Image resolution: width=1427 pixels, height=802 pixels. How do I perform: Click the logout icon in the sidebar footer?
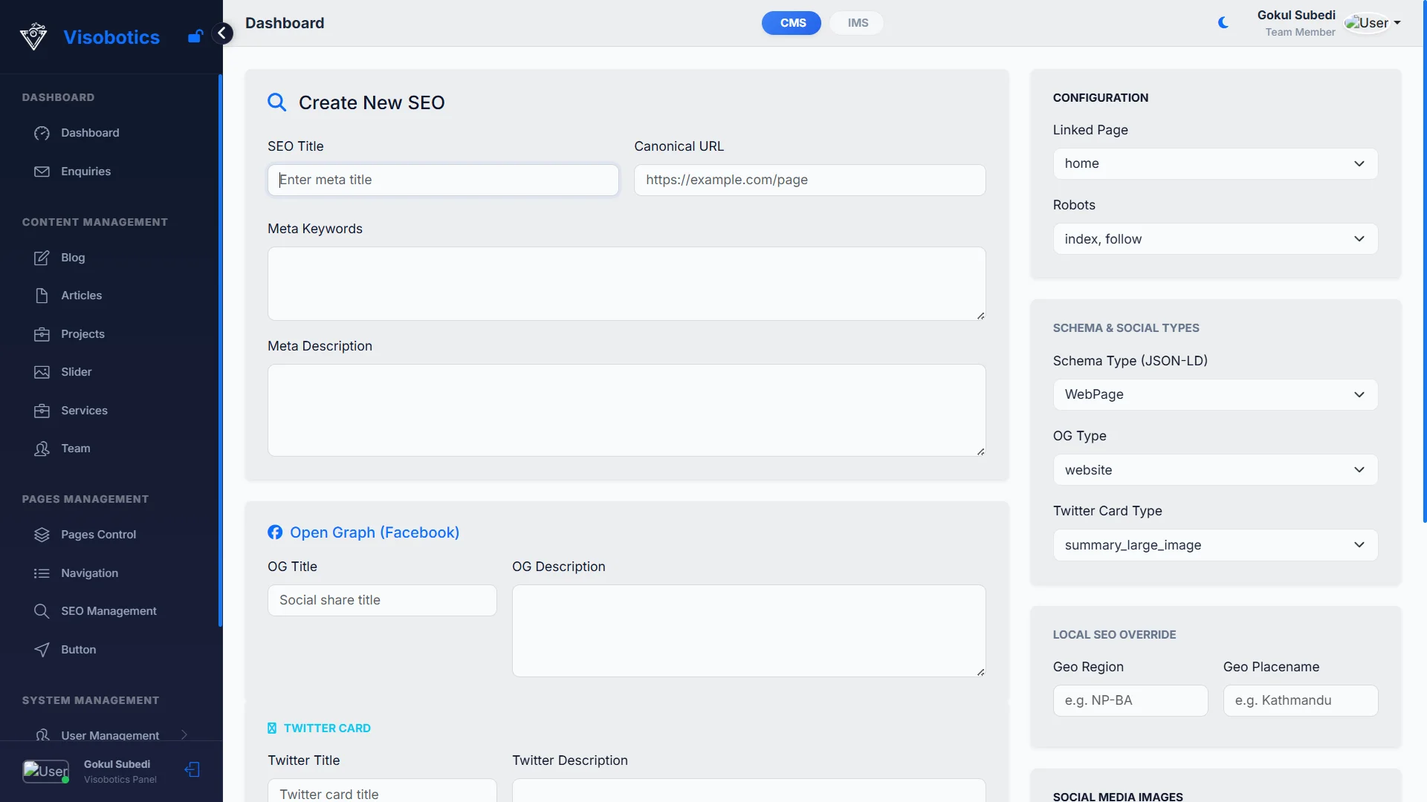(192, 770)
